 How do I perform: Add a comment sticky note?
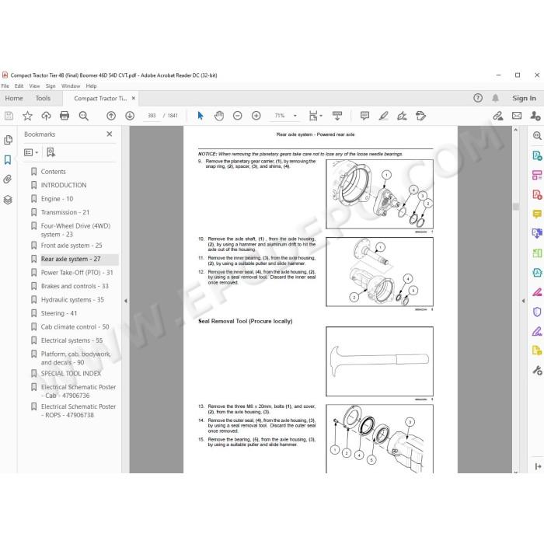364,116
